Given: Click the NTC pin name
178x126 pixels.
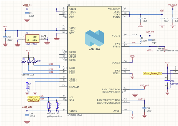Looking at the screenshot, I should (72, 33).
